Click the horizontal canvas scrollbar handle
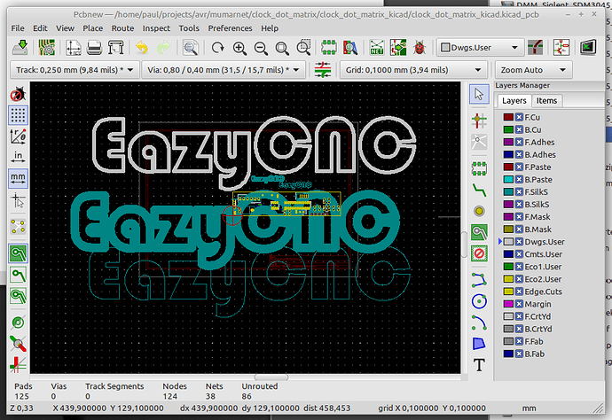Image resolution: width=612 pixels, height=420 pixels. [x=271, y=377]
